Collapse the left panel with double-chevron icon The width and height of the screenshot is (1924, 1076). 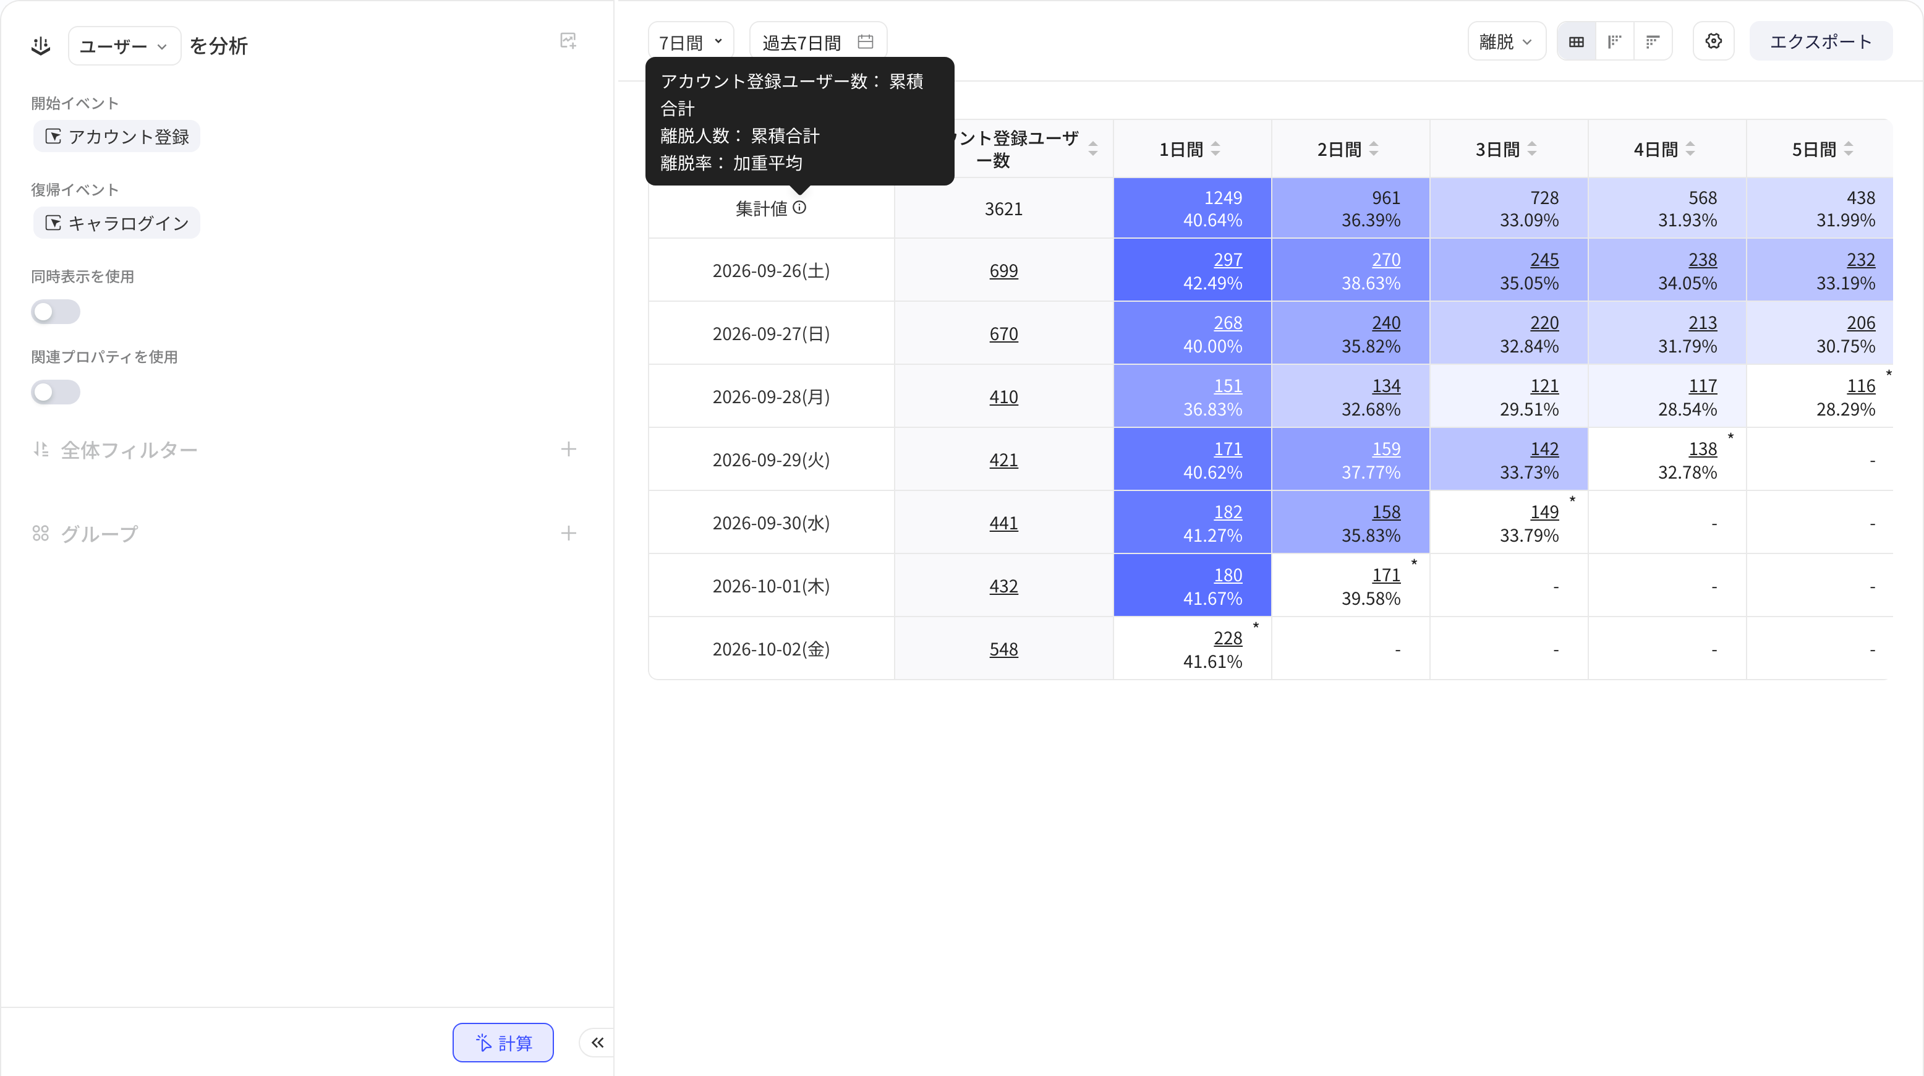point(597,1043)
